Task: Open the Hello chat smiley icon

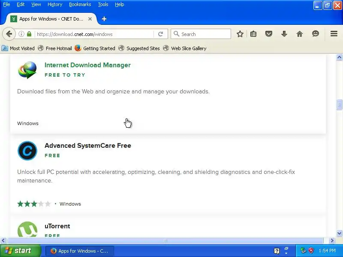Action: coord(316,34)
